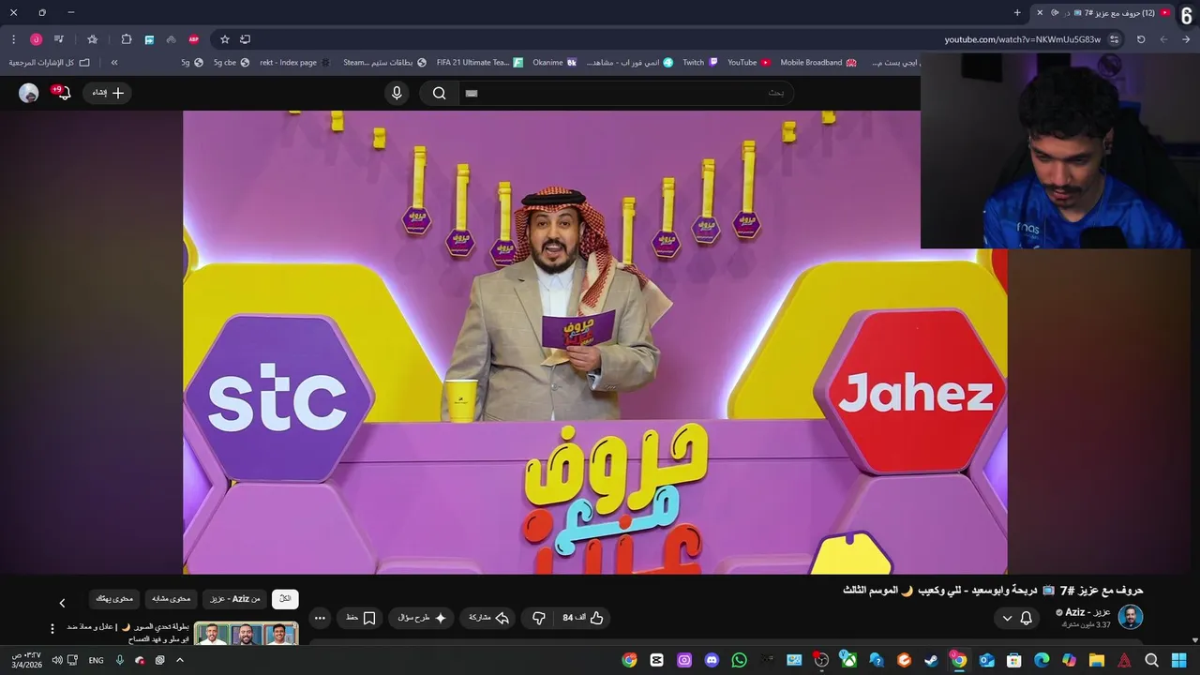This screenshot has height=675, width=1200.
Task: Open the Okanime bookmark
Action: [554, 63]
